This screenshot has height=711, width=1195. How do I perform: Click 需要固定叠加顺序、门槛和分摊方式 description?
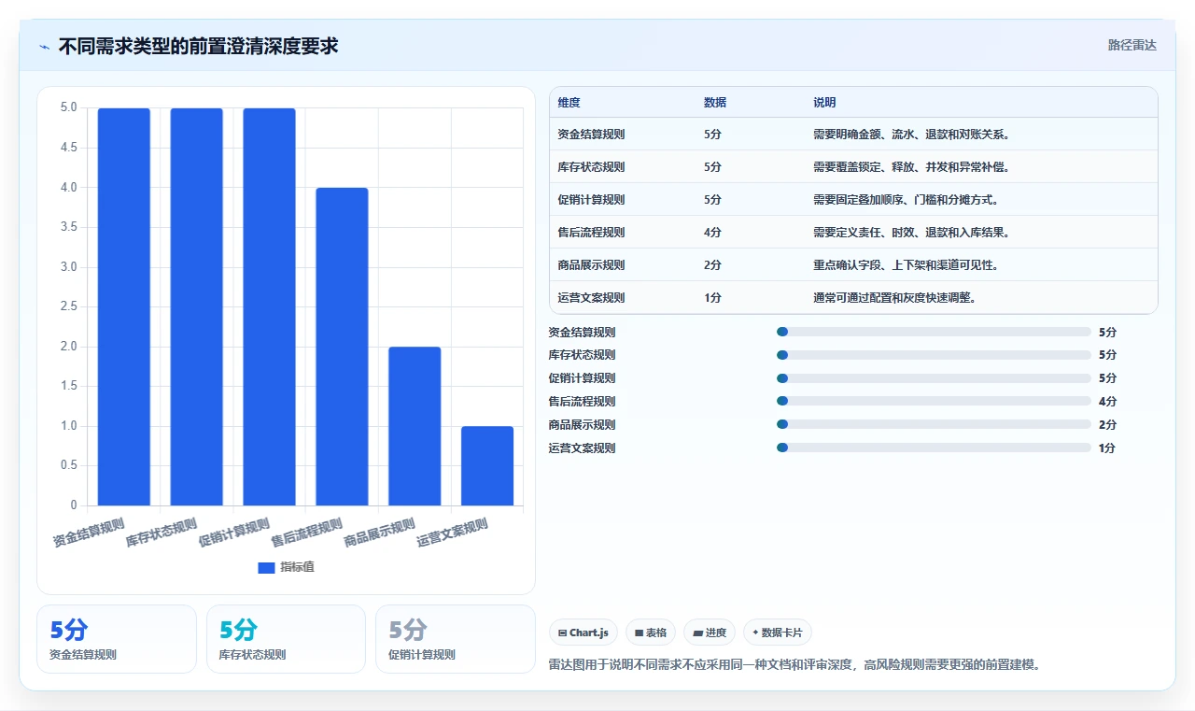coord(906,200)
